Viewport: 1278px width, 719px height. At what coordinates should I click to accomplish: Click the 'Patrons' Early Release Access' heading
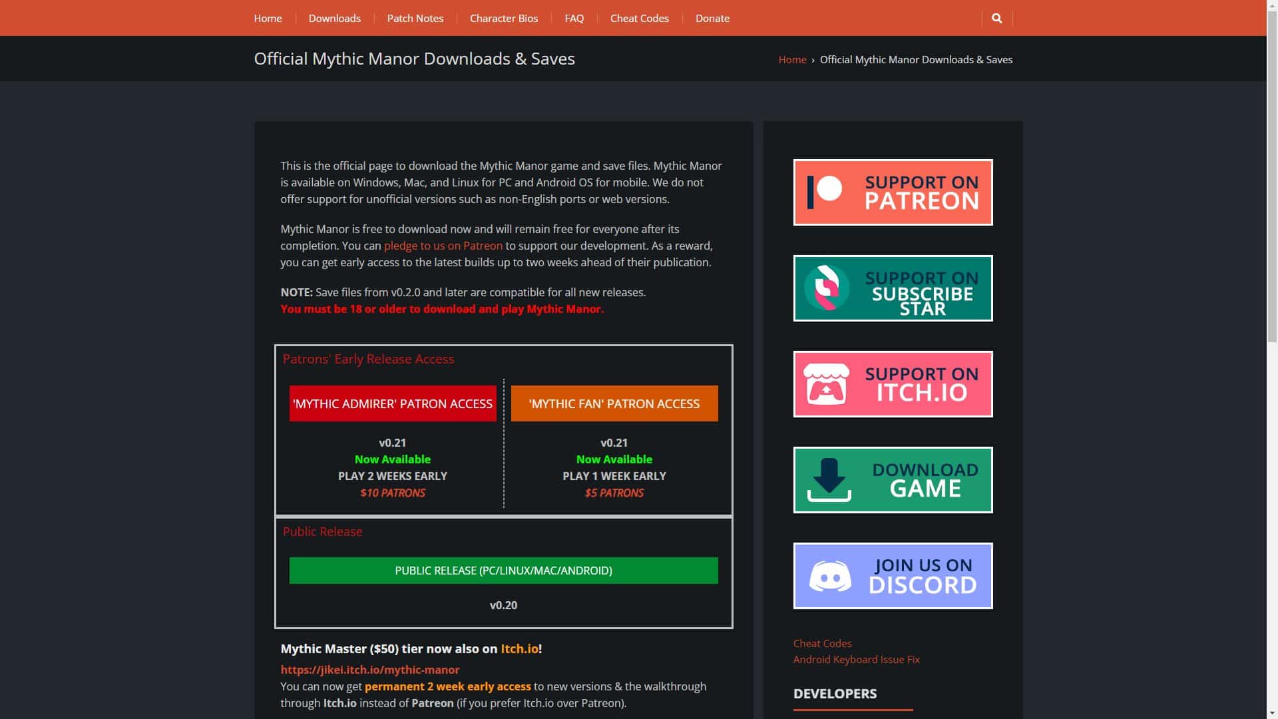[368, 359]
